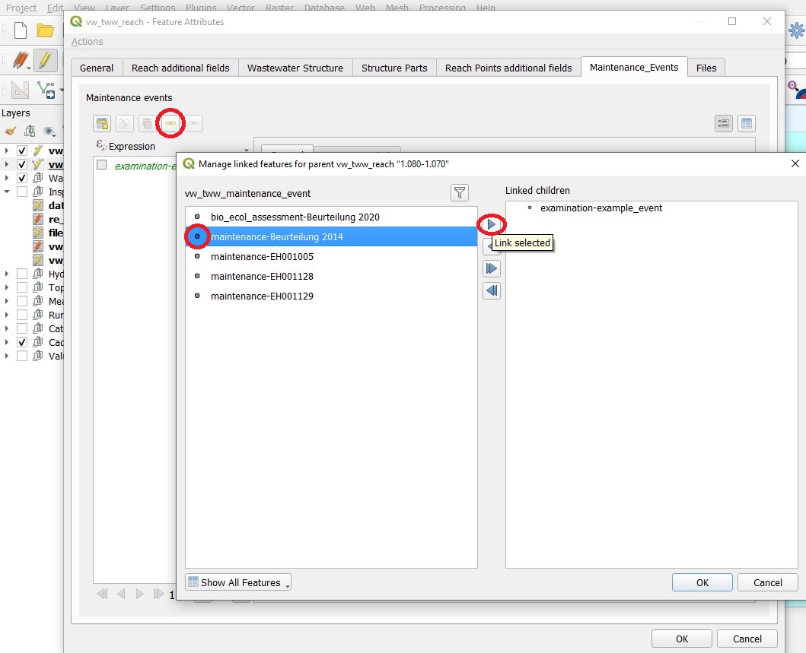Open the Show All Features dropdown
The image size is (806, 653).
[238, 582]
